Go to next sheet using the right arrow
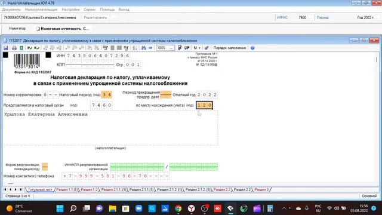 point(16,189)
